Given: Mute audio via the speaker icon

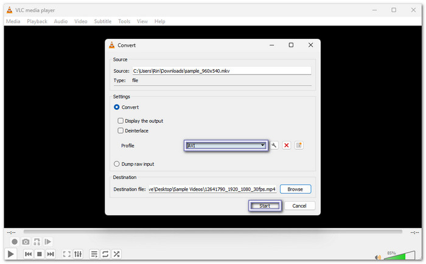Looking at the screenshot, I should (x=378, y=257).
